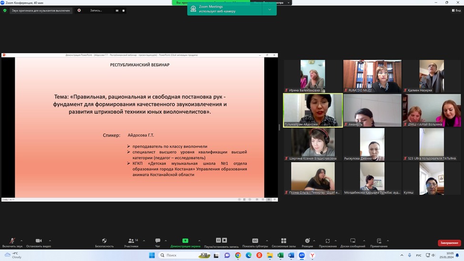Switch input language РУС
464x261 pixels.
point(418,255)
